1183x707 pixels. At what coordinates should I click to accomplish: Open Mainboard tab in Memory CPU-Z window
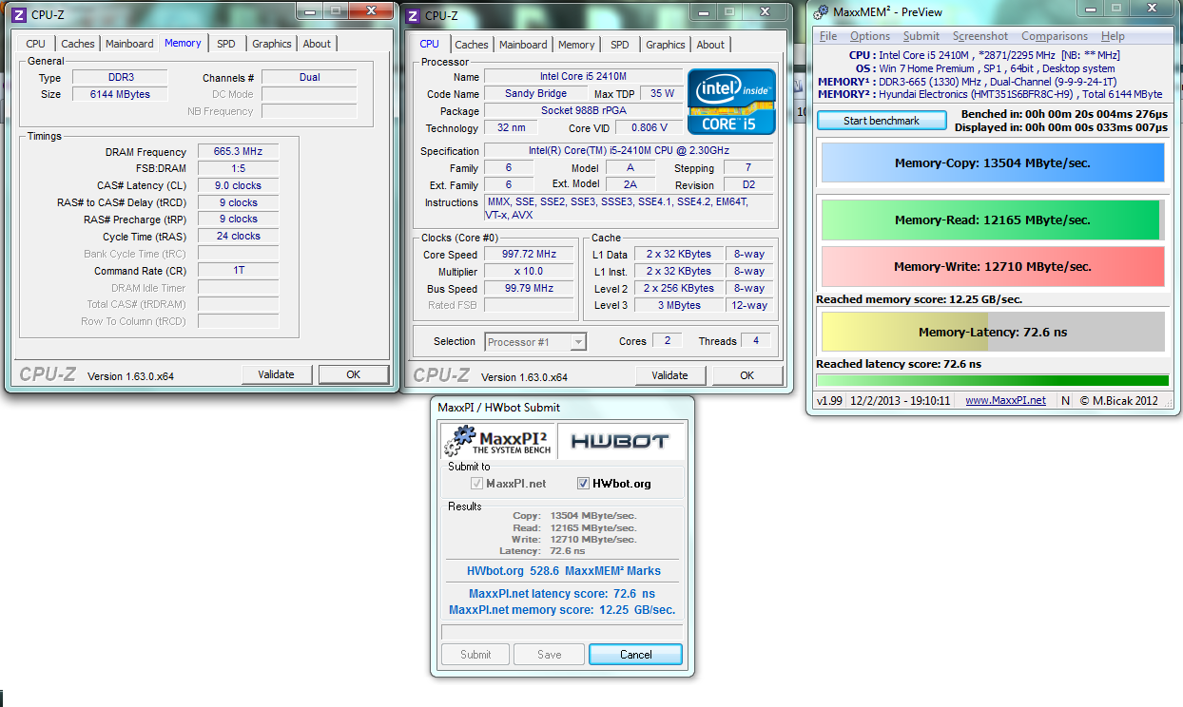click(x=129, y=44)
